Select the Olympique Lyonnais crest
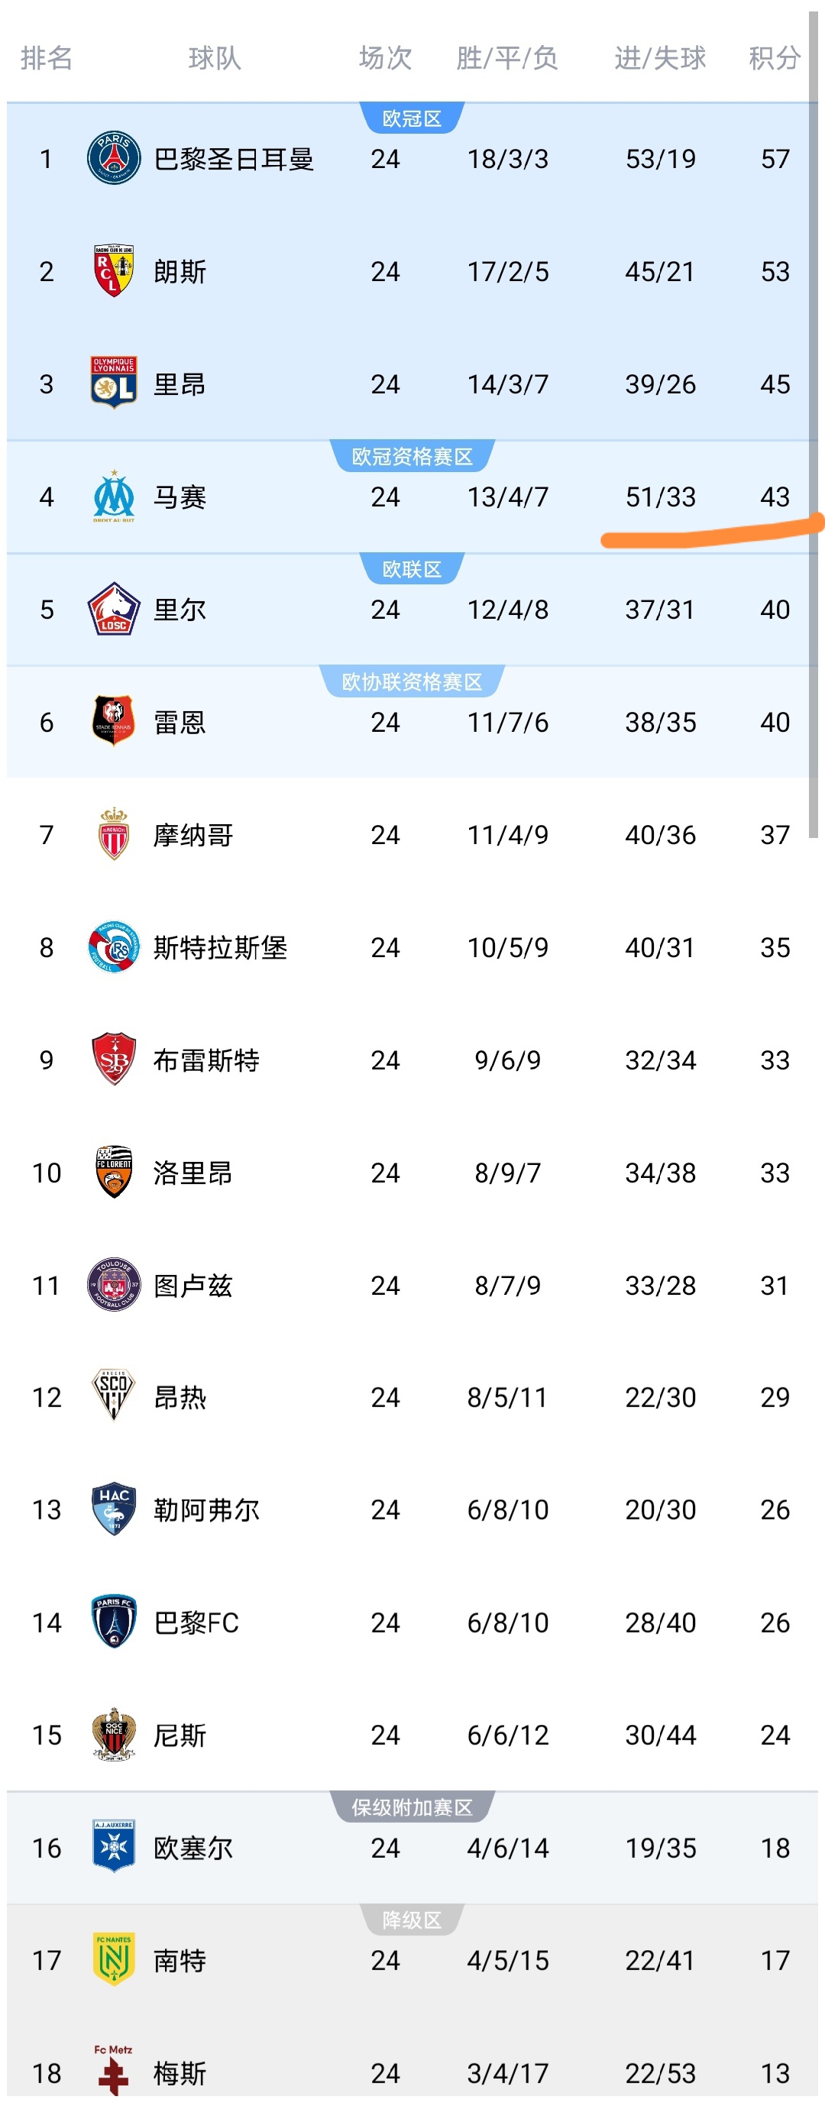This screenshot has height=2103, width=825. click(x=113, y=383)
